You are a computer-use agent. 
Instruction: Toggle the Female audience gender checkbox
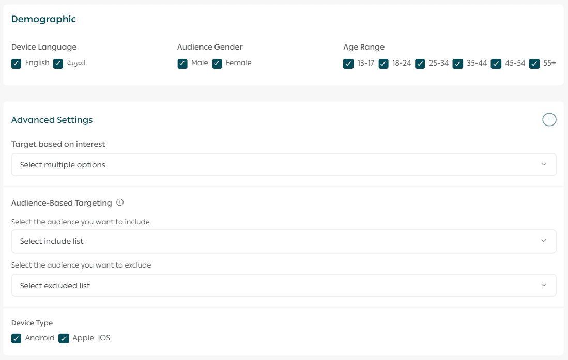217,64
